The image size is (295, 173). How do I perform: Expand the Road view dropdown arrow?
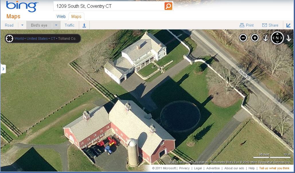tap(22, 25)
